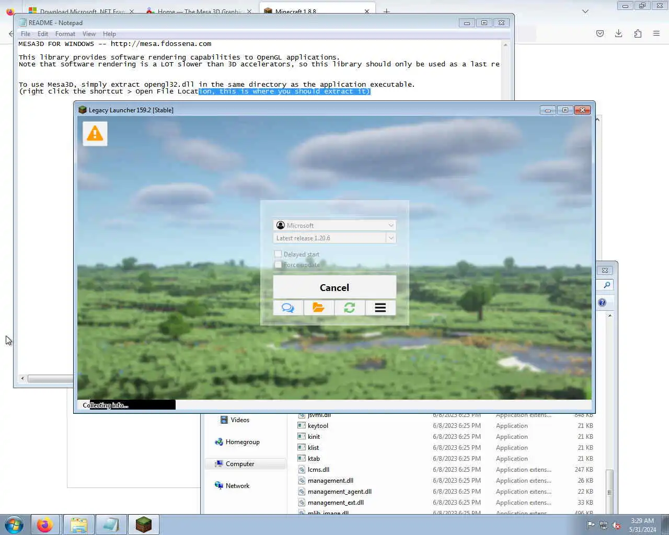Switch to the Mesa 3D Graphics browser tab
Image resolution: width=669 pixels, height=535 pixels.
point(199,11)
